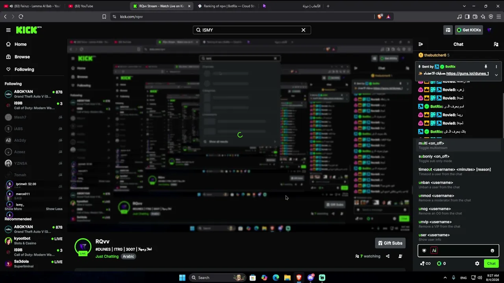Click the channel points icon below chat input

[425, 263]
